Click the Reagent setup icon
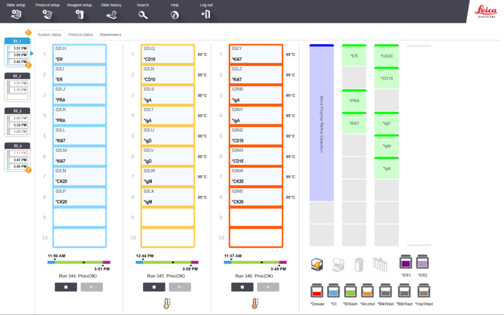Screen dimensions: 504x315 pos(79,14)
